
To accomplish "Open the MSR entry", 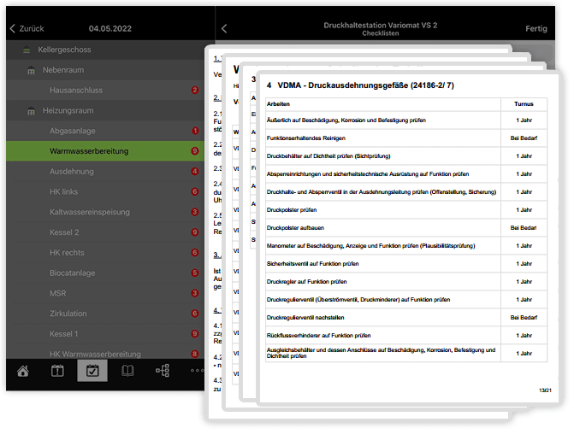I will 105,293.
